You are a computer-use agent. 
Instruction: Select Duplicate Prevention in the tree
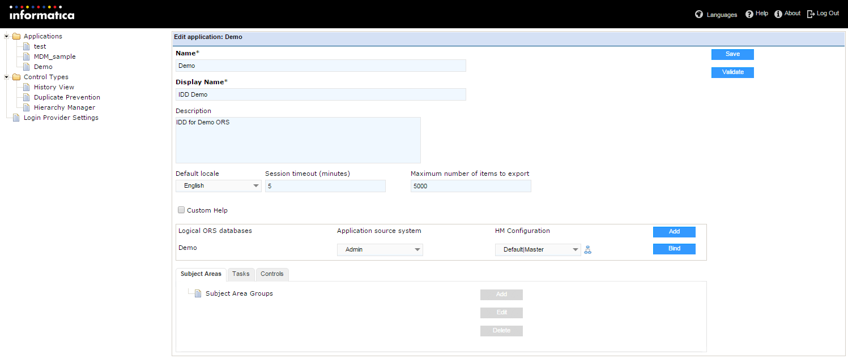click(67, 97)
